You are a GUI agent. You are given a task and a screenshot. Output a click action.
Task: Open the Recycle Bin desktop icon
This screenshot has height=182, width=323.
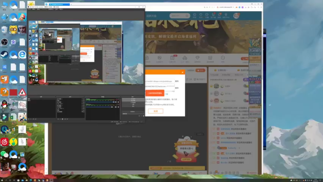click(4, 30)
